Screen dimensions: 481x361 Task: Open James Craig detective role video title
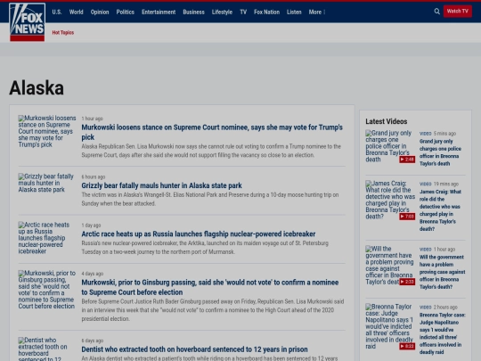point(440,210)
